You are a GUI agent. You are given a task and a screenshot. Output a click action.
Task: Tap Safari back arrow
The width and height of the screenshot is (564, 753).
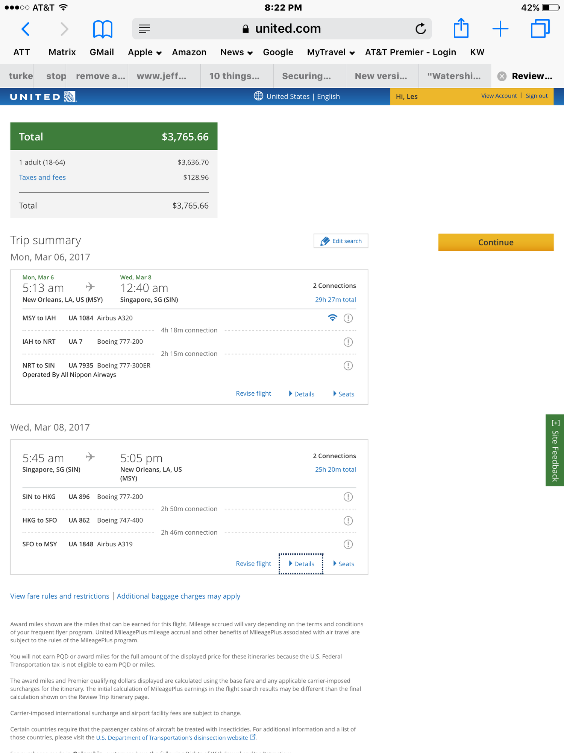click(26, 29)
